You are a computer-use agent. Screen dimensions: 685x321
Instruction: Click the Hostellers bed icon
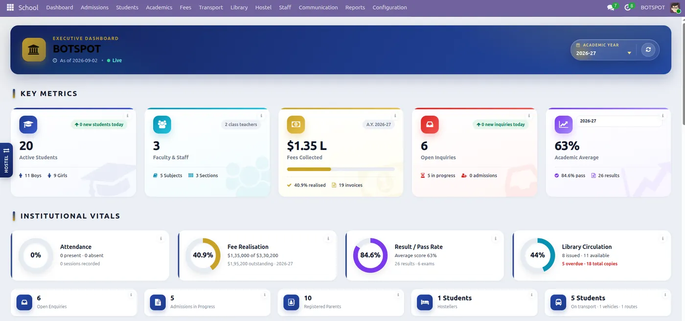pyautogui.click(x=425, y=302)
